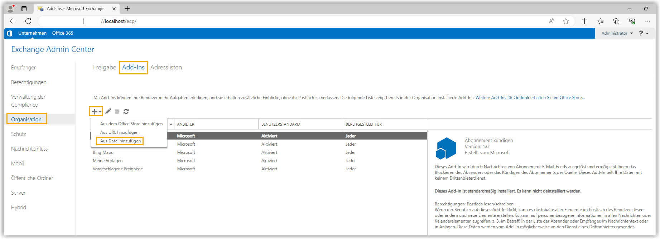Open the favorites list icon
The height and width of the screenshot is (239, 660).
pos(601,21)
